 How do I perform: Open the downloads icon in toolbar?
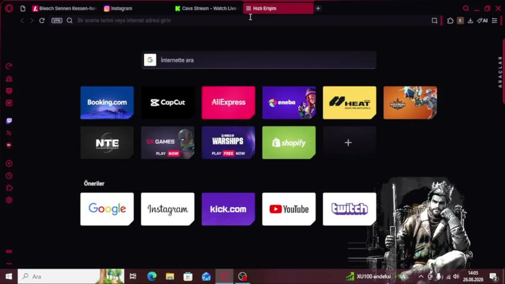coord(470,21)
